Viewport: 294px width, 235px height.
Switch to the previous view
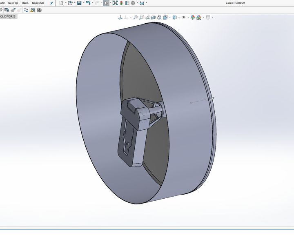click(147, 18)
